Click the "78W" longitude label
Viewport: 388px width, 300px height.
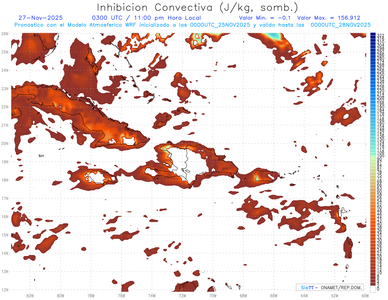pos(91,295)
